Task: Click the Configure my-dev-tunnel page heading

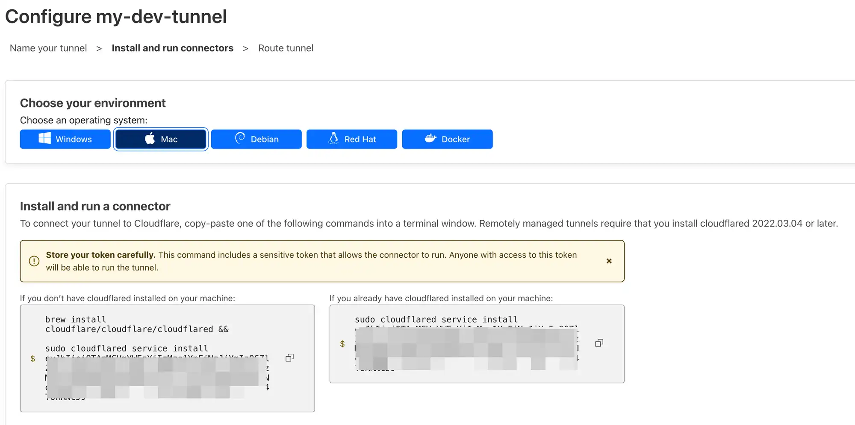Action: pos(116,17)
